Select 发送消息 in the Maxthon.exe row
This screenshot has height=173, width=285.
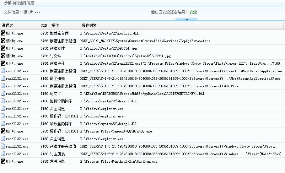57,162
